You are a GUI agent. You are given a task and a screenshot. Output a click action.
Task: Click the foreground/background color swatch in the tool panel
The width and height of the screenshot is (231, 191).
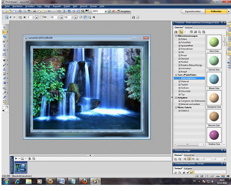click(x=5, y=108)
